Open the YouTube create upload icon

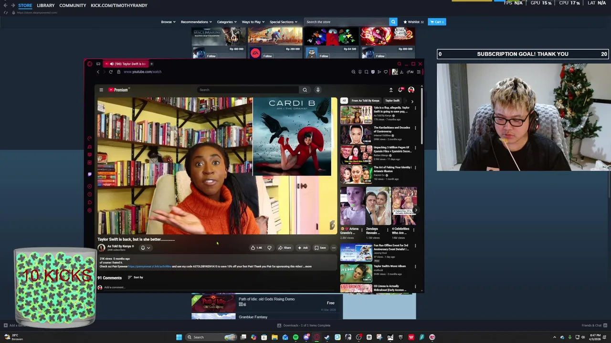(391, 90)
